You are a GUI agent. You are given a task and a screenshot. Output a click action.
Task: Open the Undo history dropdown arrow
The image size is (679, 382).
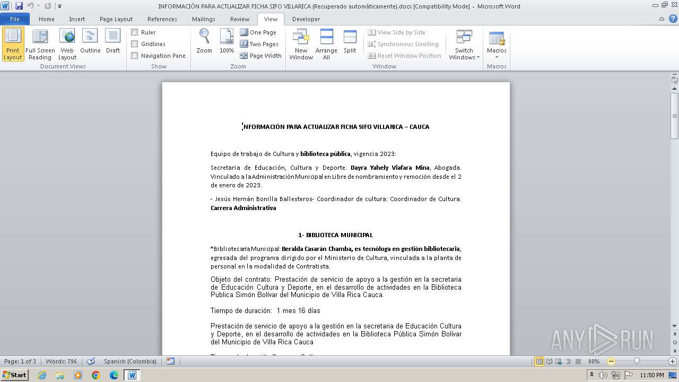point(38,6)
